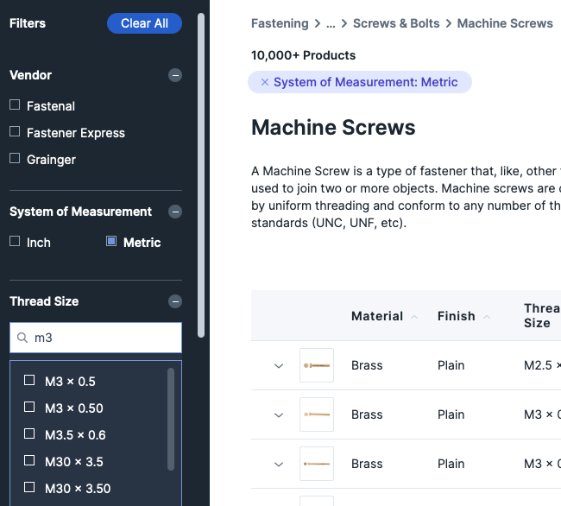Collapse the System of Measurement section
This screenshot has height=506, width=561.
(175, 212)
